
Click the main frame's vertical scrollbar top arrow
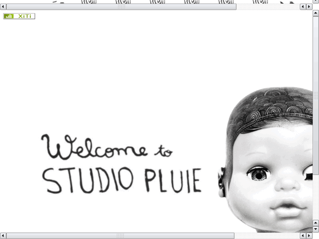click(316, 13)
